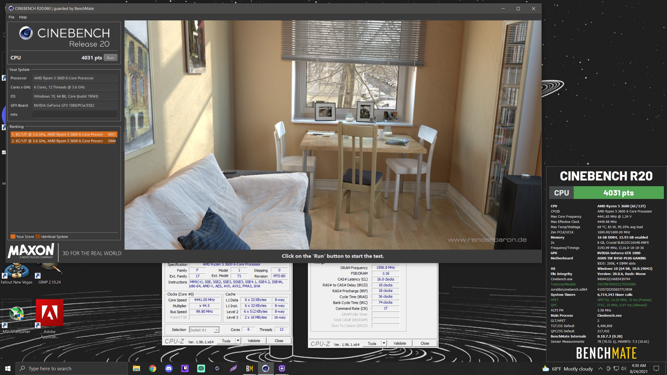Switch to CPU-Z chip icon in the taskbar

coord(282,368)
